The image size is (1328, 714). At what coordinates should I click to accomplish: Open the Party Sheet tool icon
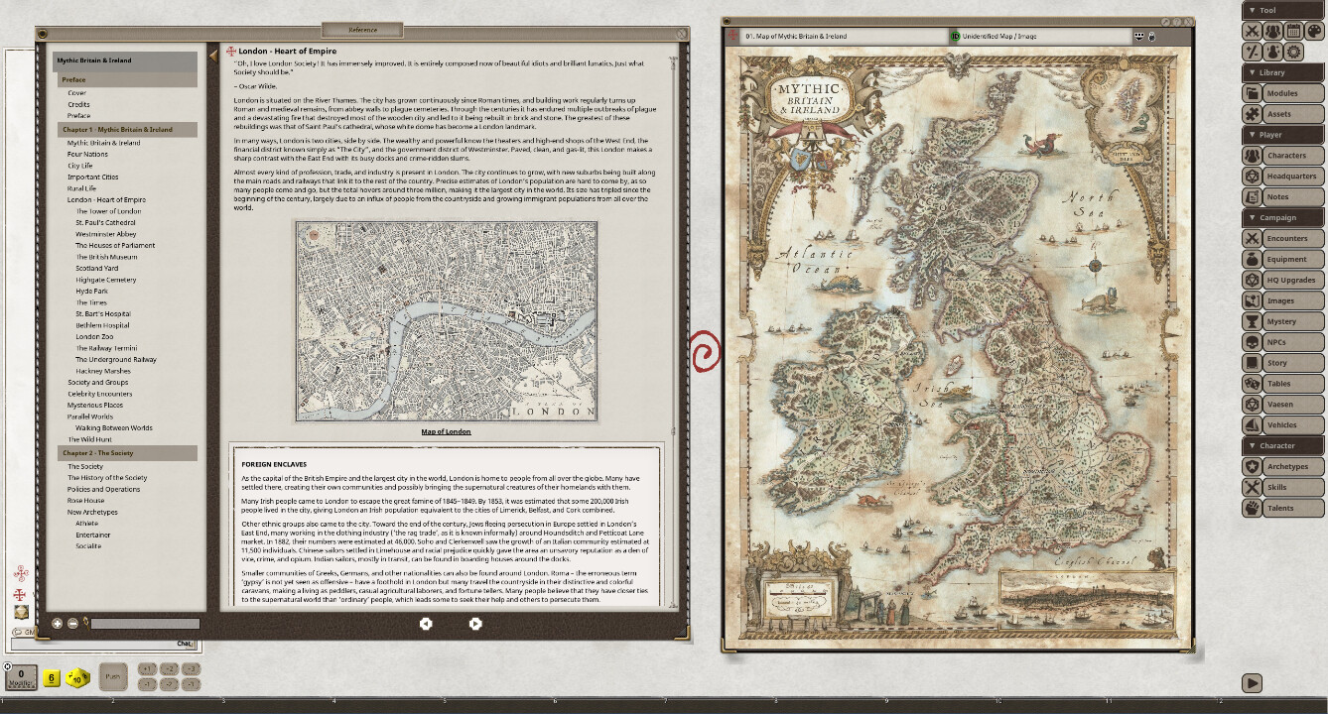click(1273, 31)
